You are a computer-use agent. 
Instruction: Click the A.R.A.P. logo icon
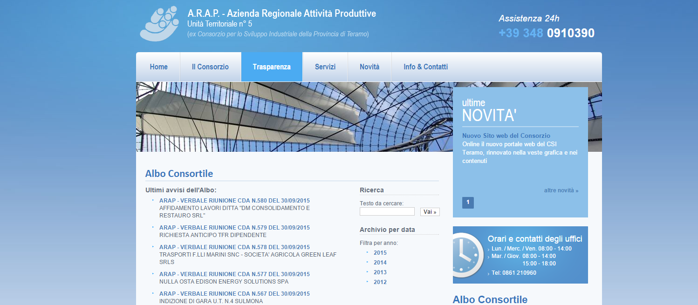pos(159,24)
